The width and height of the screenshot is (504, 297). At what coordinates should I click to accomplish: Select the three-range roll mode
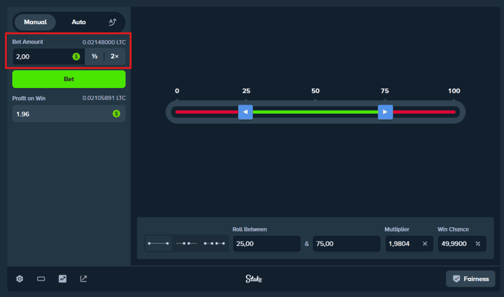pyautogui.click(x=214, y=243)
